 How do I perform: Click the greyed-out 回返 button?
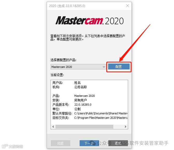click(x=60, y=143)
